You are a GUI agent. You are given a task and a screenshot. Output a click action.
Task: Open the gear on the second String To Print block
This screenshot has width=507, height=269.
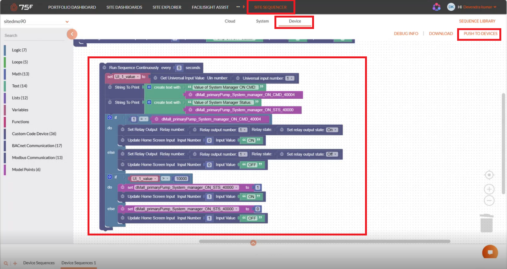[110, 102]
